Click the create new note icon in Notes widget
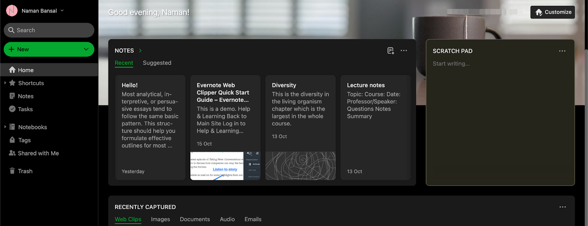Viewport: 588px width, 226px height. pyautogui.click(x=391, y=51)
